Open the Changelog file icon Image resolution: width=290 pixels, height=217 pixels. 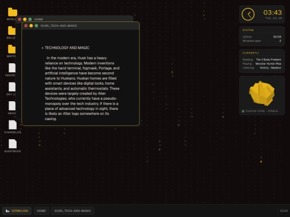[x=12, y=125]
